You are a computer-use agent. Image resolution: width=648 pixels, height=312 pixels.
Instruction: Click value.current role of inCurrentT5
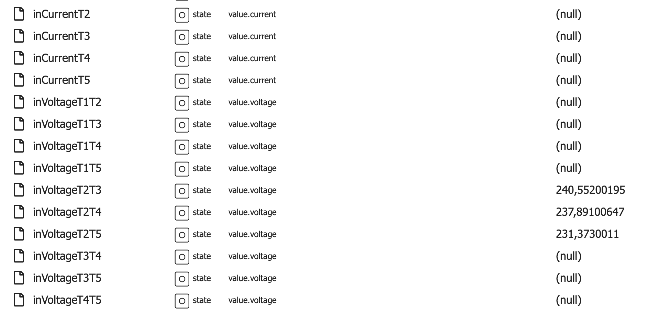point(252,80)
